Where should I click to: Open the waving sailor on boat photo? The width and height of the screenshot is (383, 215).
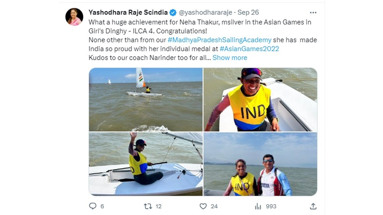click(x=146, y=164)
